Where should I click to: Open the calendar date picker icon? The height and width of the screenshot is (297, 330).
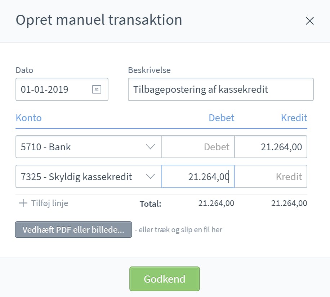point(97,90)
